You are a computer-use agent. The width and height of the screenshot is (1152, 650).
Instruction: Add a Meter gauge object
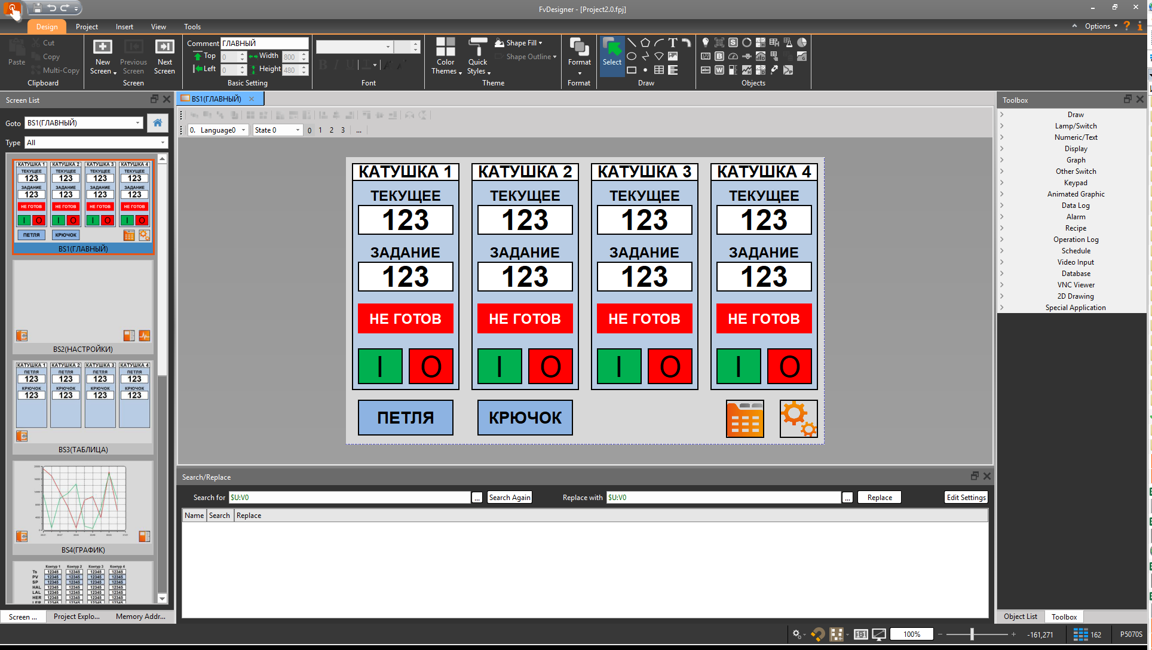click(733, 56)
